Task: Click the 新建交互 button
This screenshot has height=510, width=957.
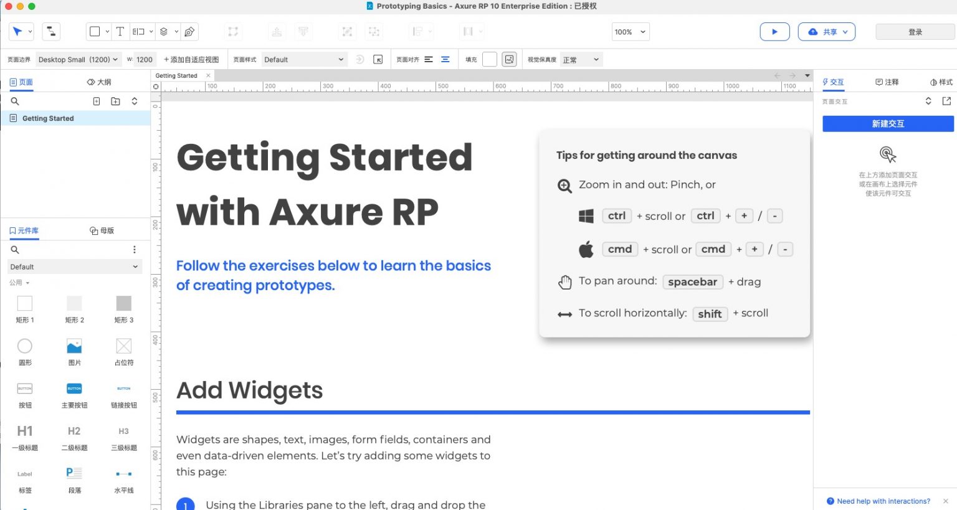Action: point(888,123)
